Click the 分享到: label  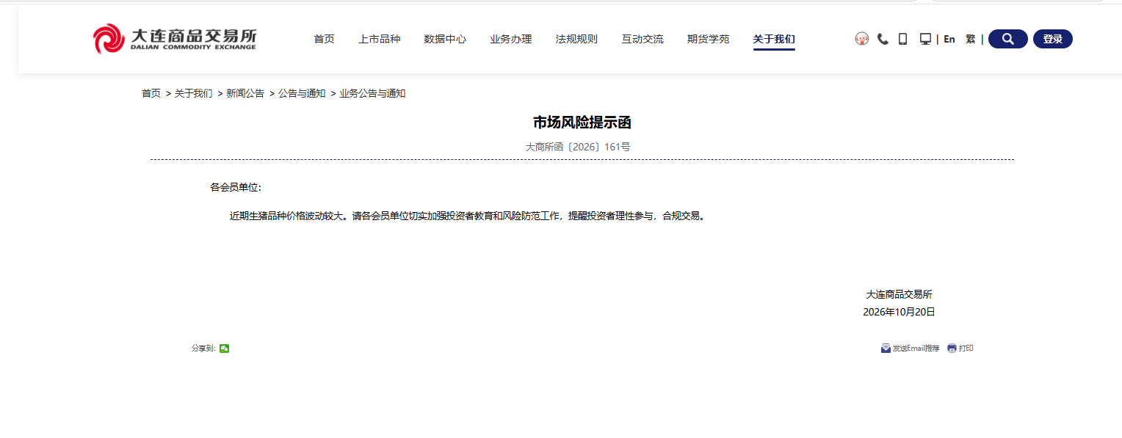click(x=203, y=348)
